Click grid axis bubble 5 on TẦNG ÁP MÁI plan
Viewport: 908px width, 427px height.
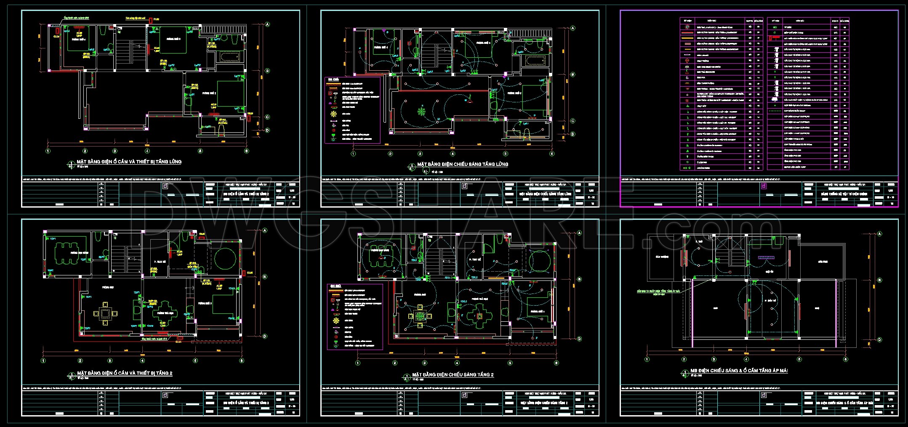[x=799, y=359]
